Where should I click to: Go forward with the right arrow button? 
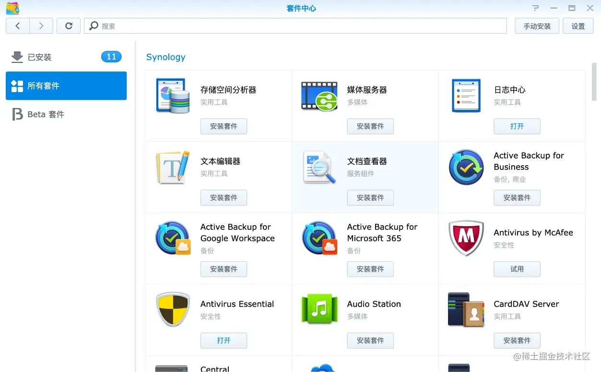coord(41,26)
